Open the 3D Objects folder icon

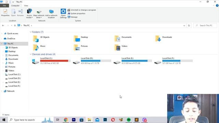[x=36, y=39]
